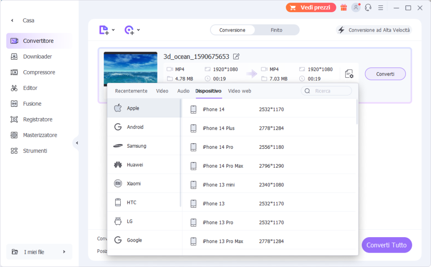Image resolution: width=431 pixels, height=267 pixels.
Task: Open the Add Files dropdown arrow
Action: (x=113, y=30)
